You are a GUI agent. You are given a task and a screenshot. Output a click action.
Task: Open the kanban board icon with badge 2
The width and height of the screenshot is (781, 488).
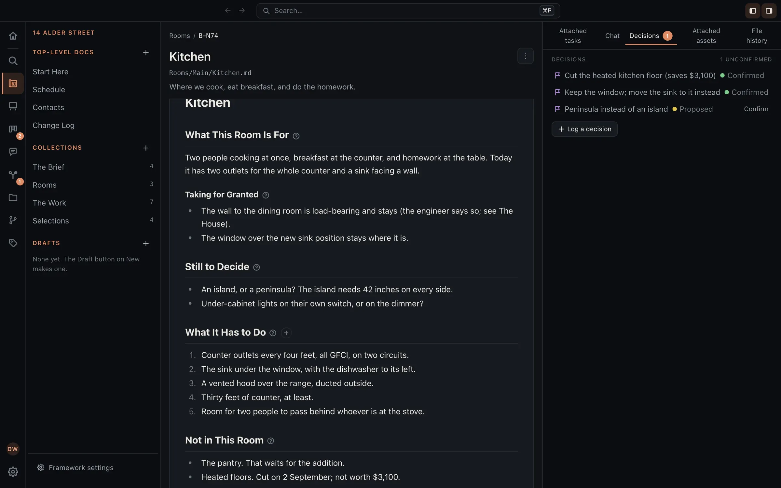point(13,129)
